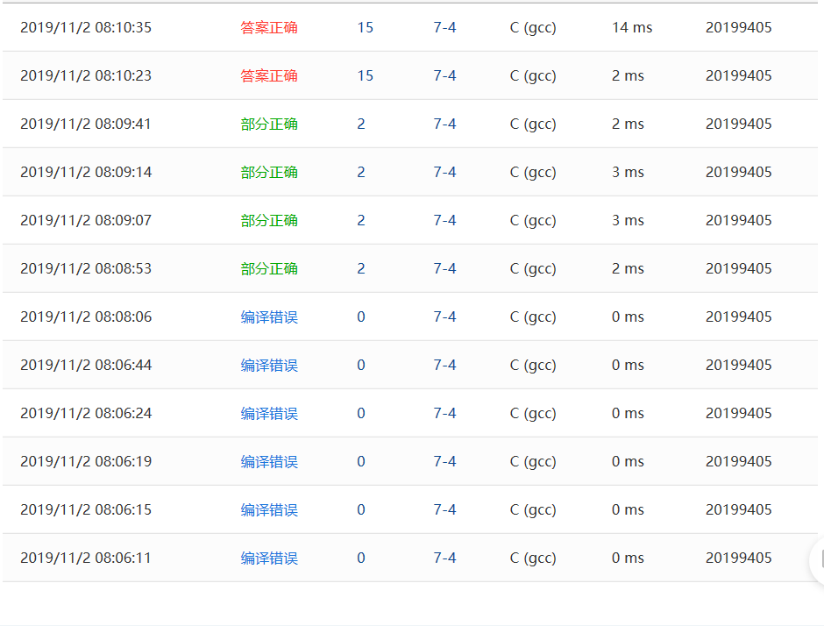
Task: Click score 2 in the 08:09:41 row
Action: [361, 124]
